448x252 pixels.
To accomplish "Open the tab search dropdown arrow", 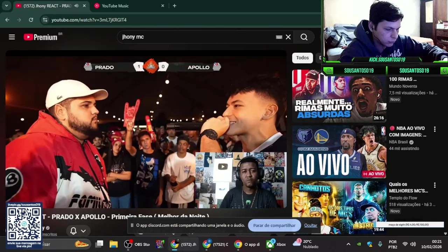I will pyautogui.click(x=6, y=6).
